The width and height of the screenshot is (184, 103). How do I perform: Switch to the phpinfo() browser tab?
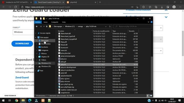pos(81,2)
